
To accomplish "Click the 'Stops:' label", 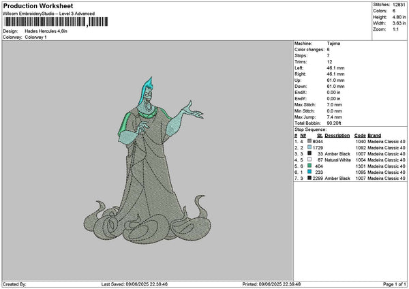I will (x=301, y=56).
